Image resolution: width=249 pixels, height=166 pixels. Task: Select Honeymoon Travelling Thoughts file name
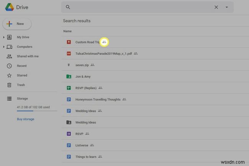point(98,99)
